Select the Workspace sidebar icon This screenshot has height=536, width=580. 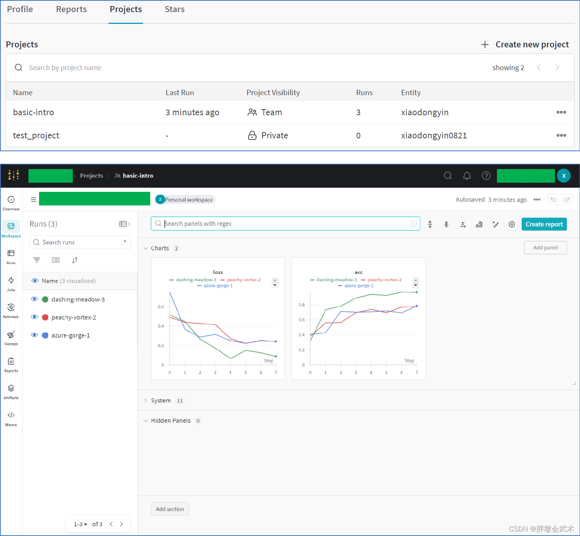tap(11, 230)
